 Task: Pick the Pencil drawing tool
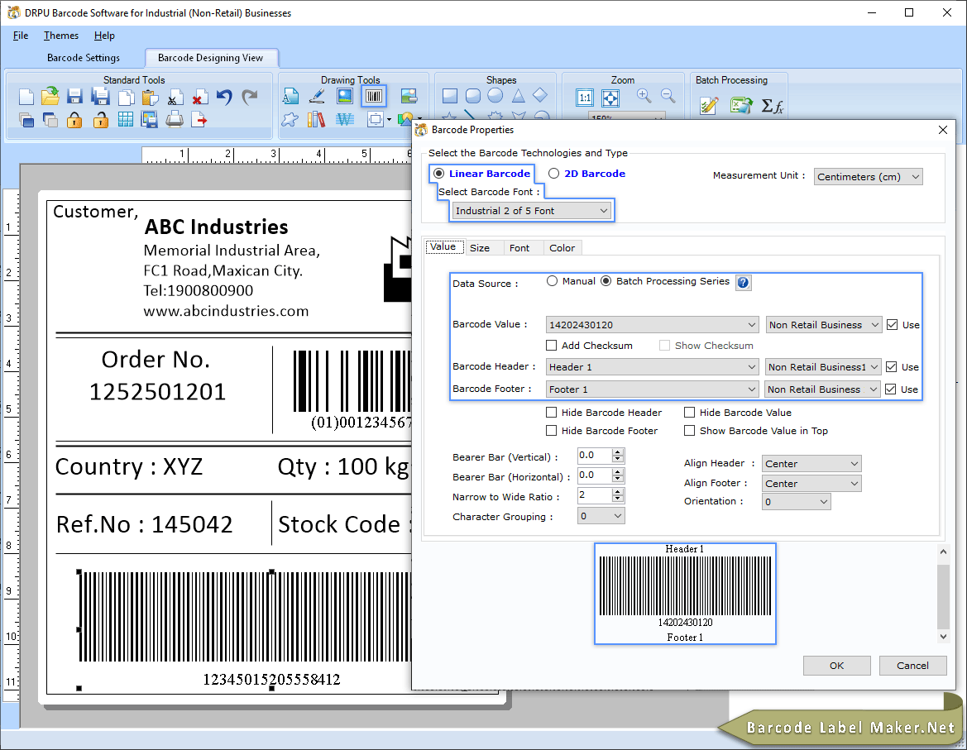point(317,96)
